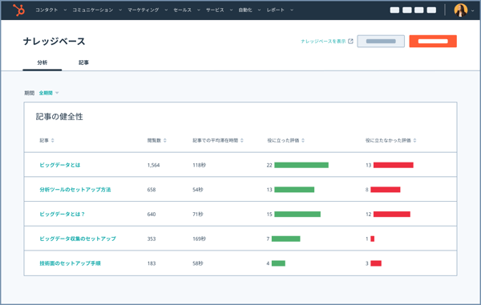481x305 pixels.
Task: Sort table by 閲覧数 column
Action: click(x=157, y=140)
